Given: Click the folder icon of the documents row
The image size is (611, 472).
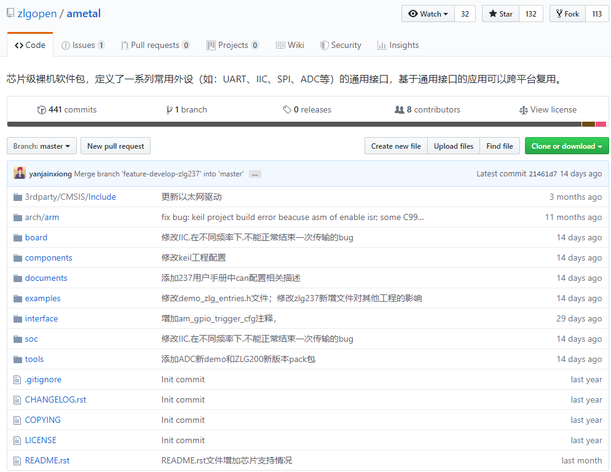Looking at the screenshot, I should [18, 278].
